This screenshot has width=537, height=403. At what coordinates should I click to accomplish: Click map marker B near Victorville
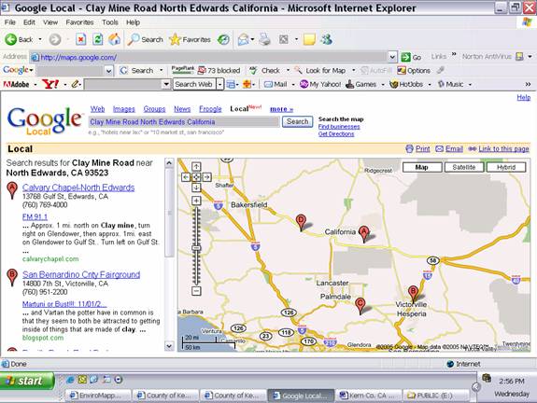[x=414, y=294]
